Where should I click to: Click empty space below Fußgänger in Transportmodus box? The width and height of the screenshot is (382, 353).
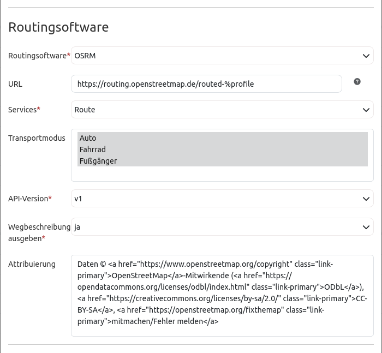222,173
